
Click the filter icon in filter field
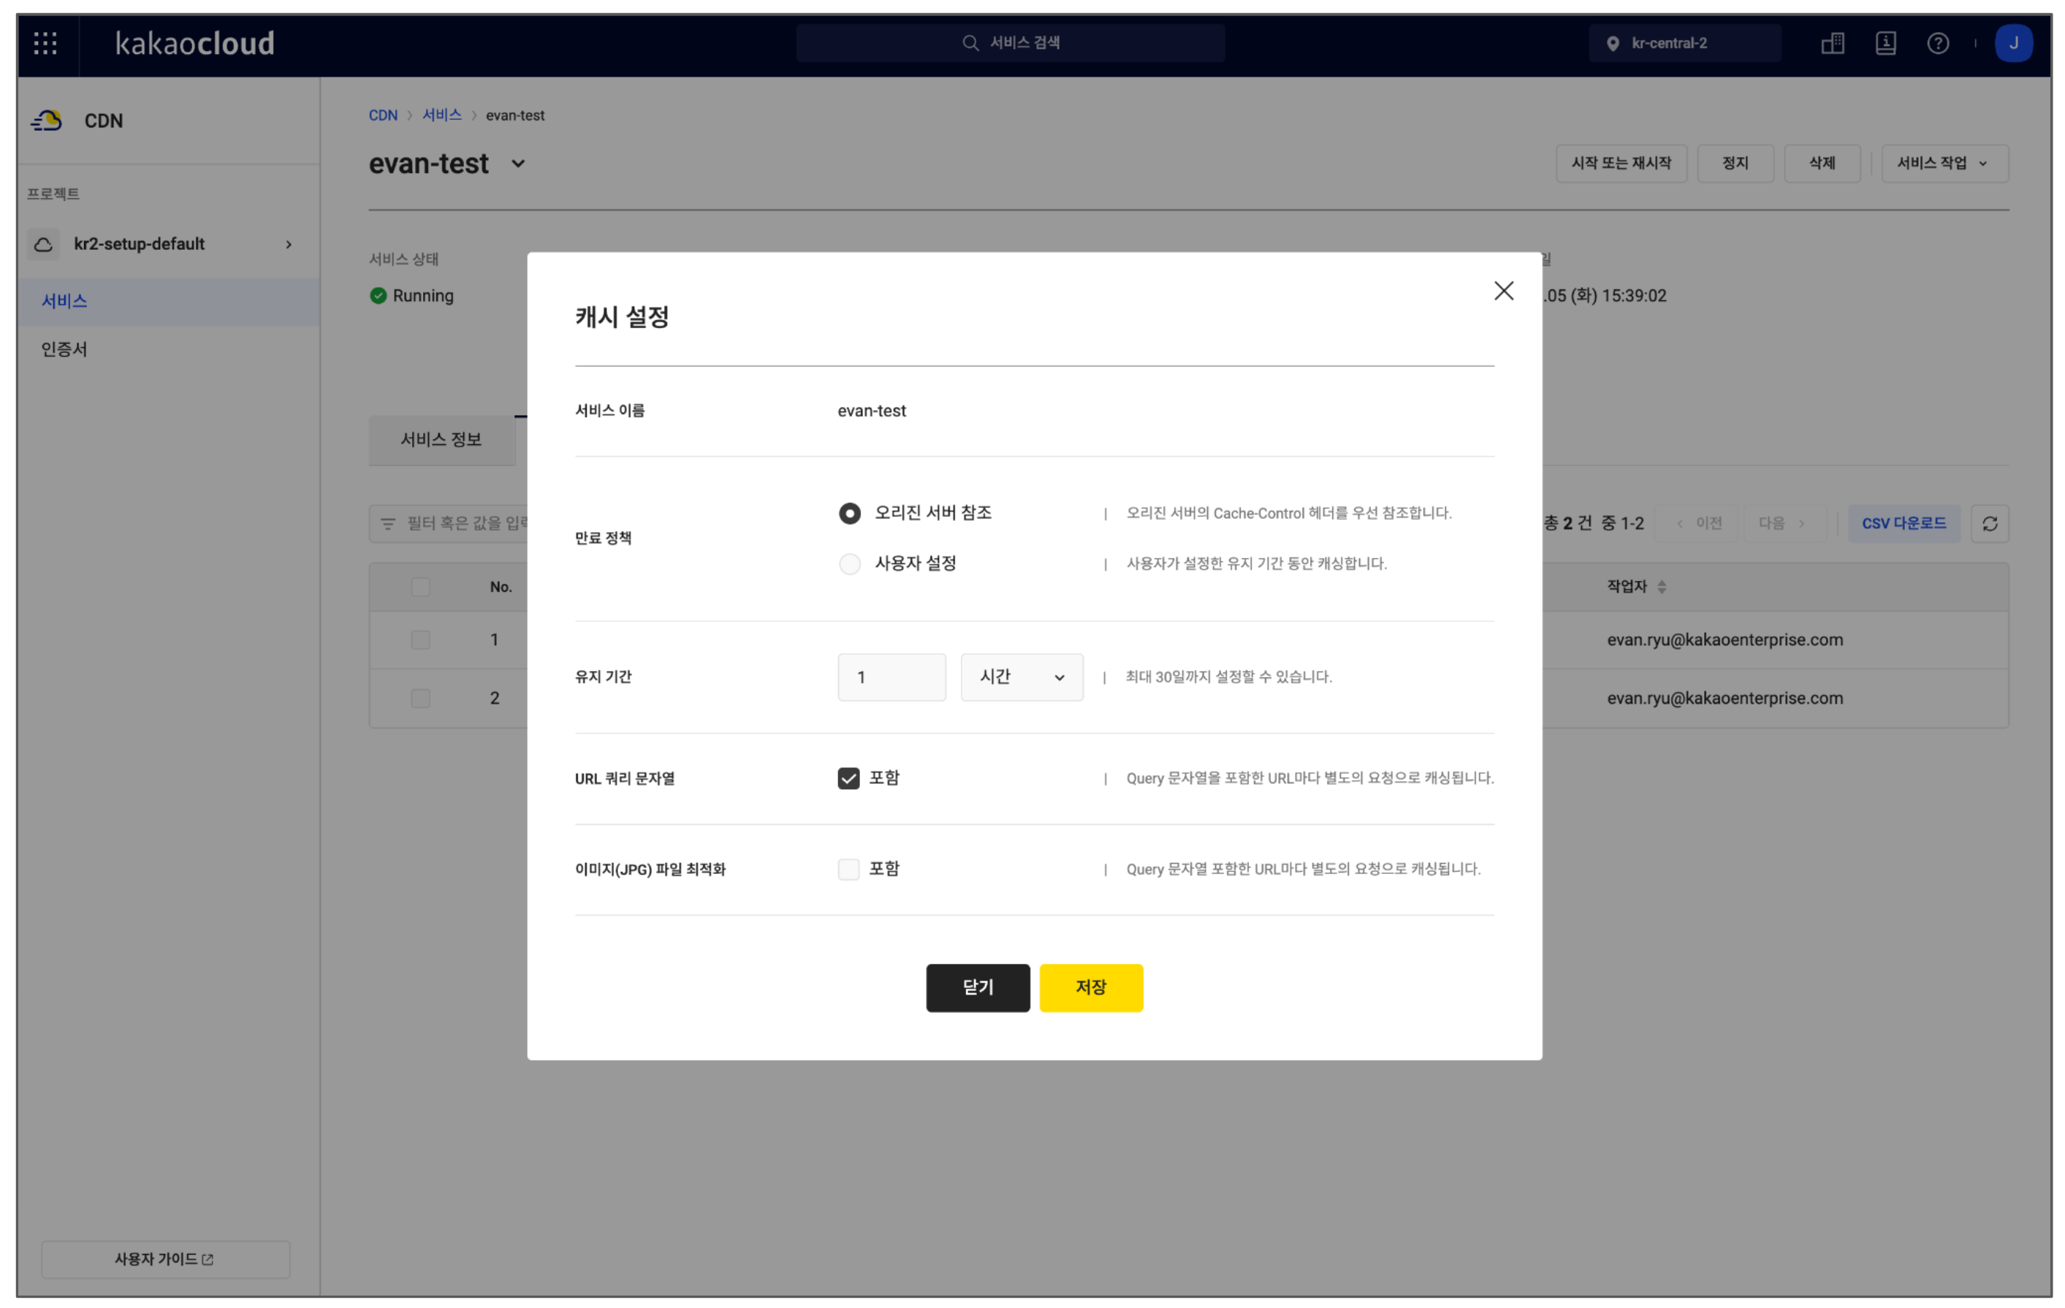coord(387,523)
